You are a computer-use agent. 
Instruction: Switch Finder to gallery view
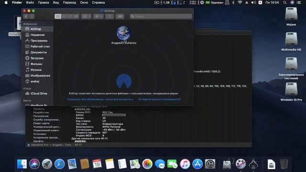76,16
